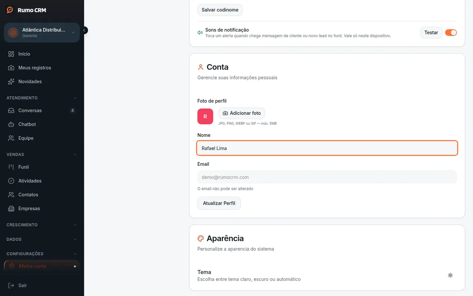Screen dimensions: 473x296
Task: Click the notification sound speaker icon
Action: point(200,33)
